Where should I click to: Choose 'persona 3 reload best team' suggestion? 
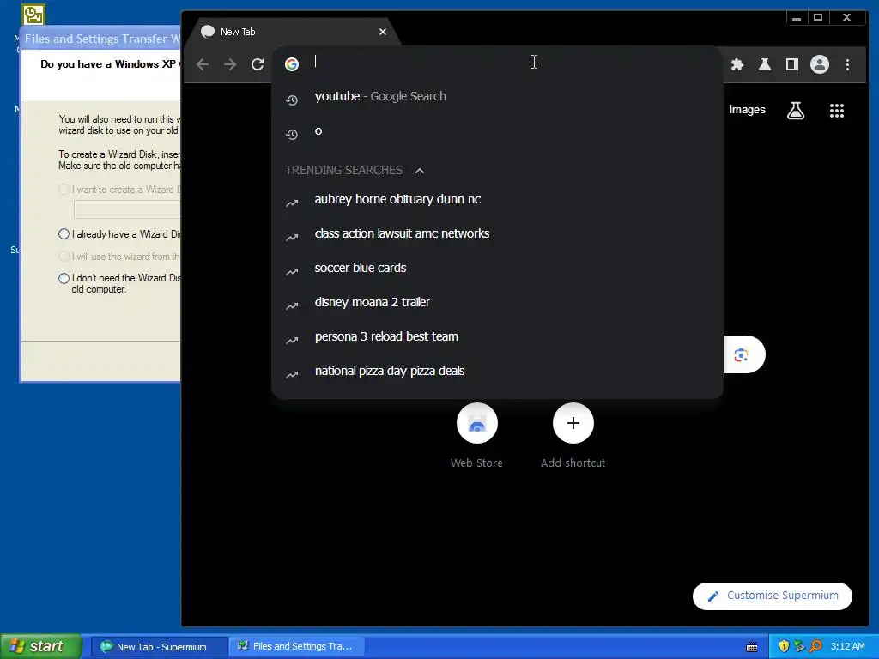(497, 336)
